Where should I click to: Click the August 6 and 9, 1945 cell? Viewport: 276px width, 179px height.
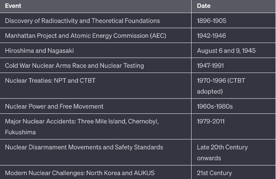(x=226, y=50)
